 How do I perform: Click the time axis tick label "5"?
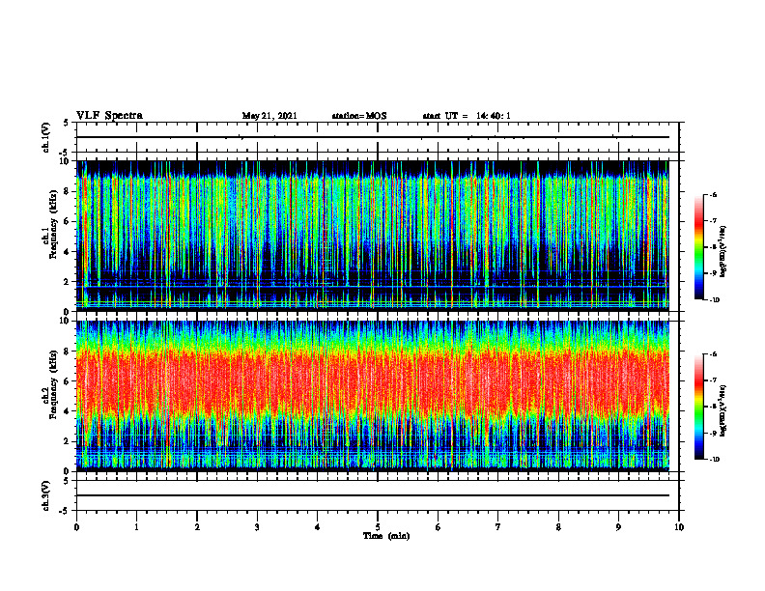378,527
